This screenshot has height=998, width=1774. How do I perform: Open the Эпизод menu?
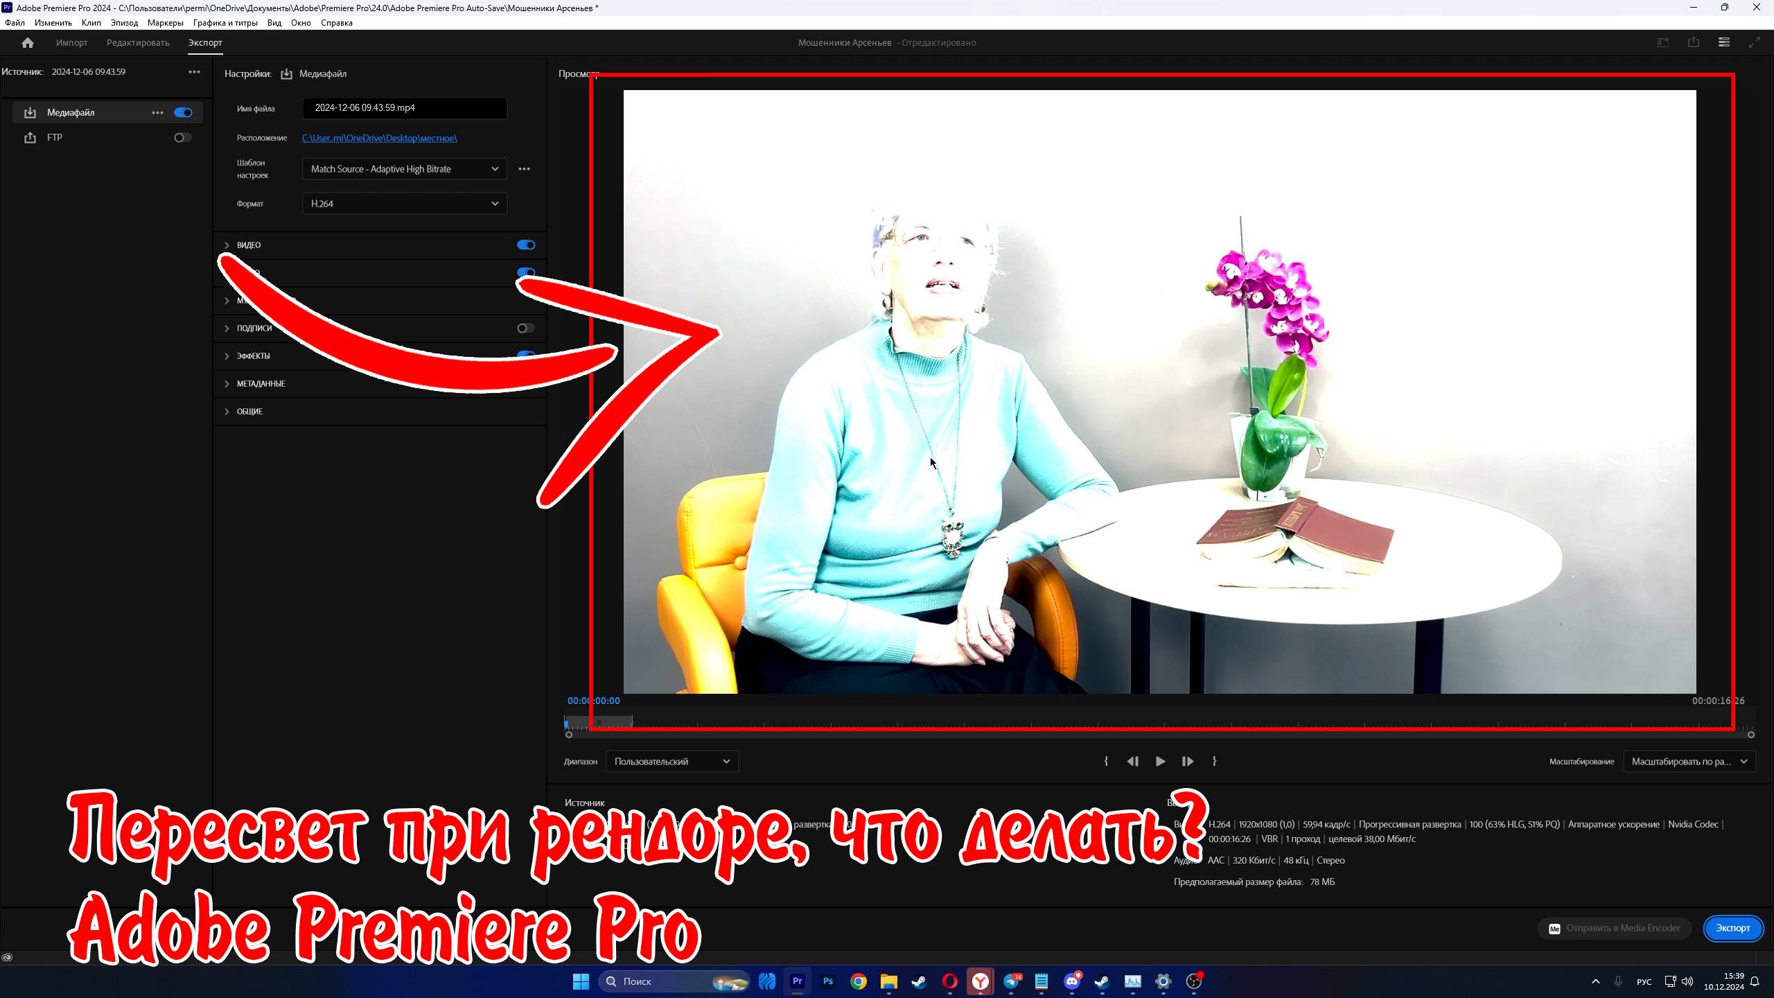pos(124,23)
